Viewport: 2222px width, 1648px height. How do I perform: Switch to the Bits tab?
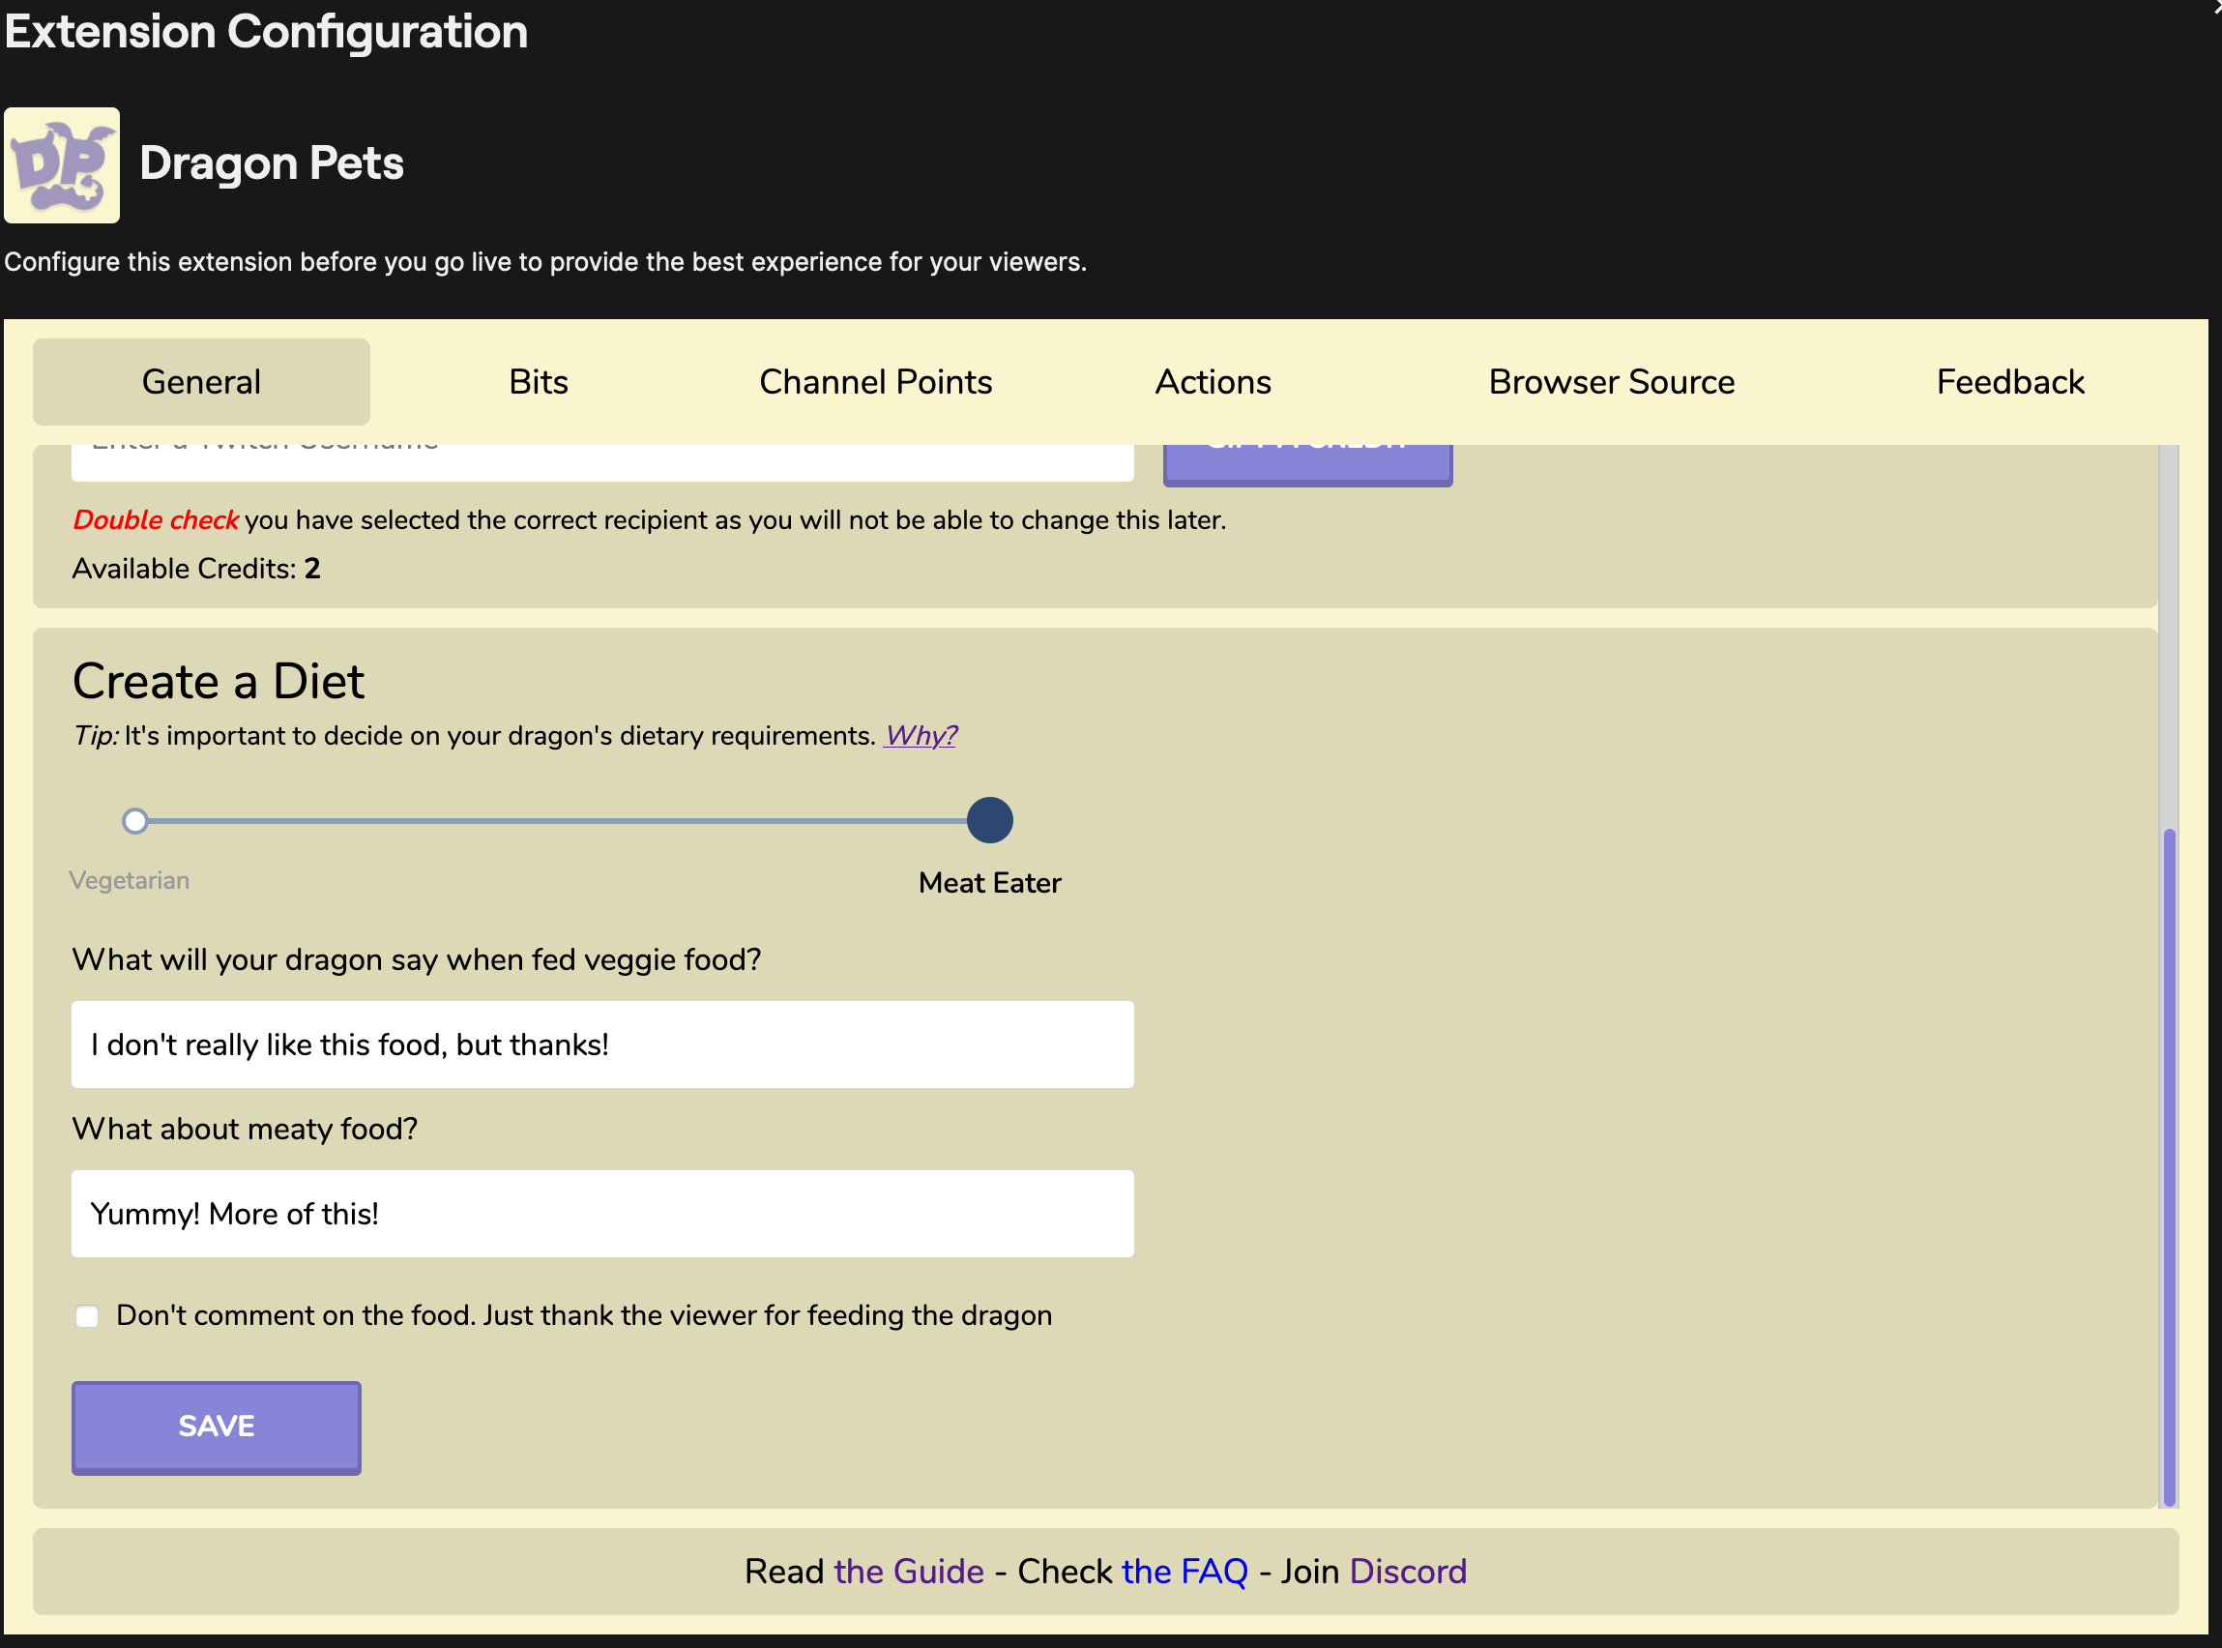click(538, 382)
